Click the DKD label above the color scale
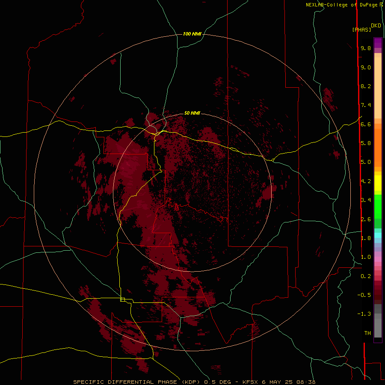Viewport: 385px width, 385px height. [x=376, y=26]
